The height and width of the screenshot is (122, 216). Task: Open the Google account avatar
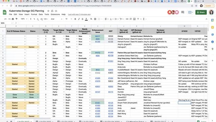pyautogui.click(x=211, y=12)
